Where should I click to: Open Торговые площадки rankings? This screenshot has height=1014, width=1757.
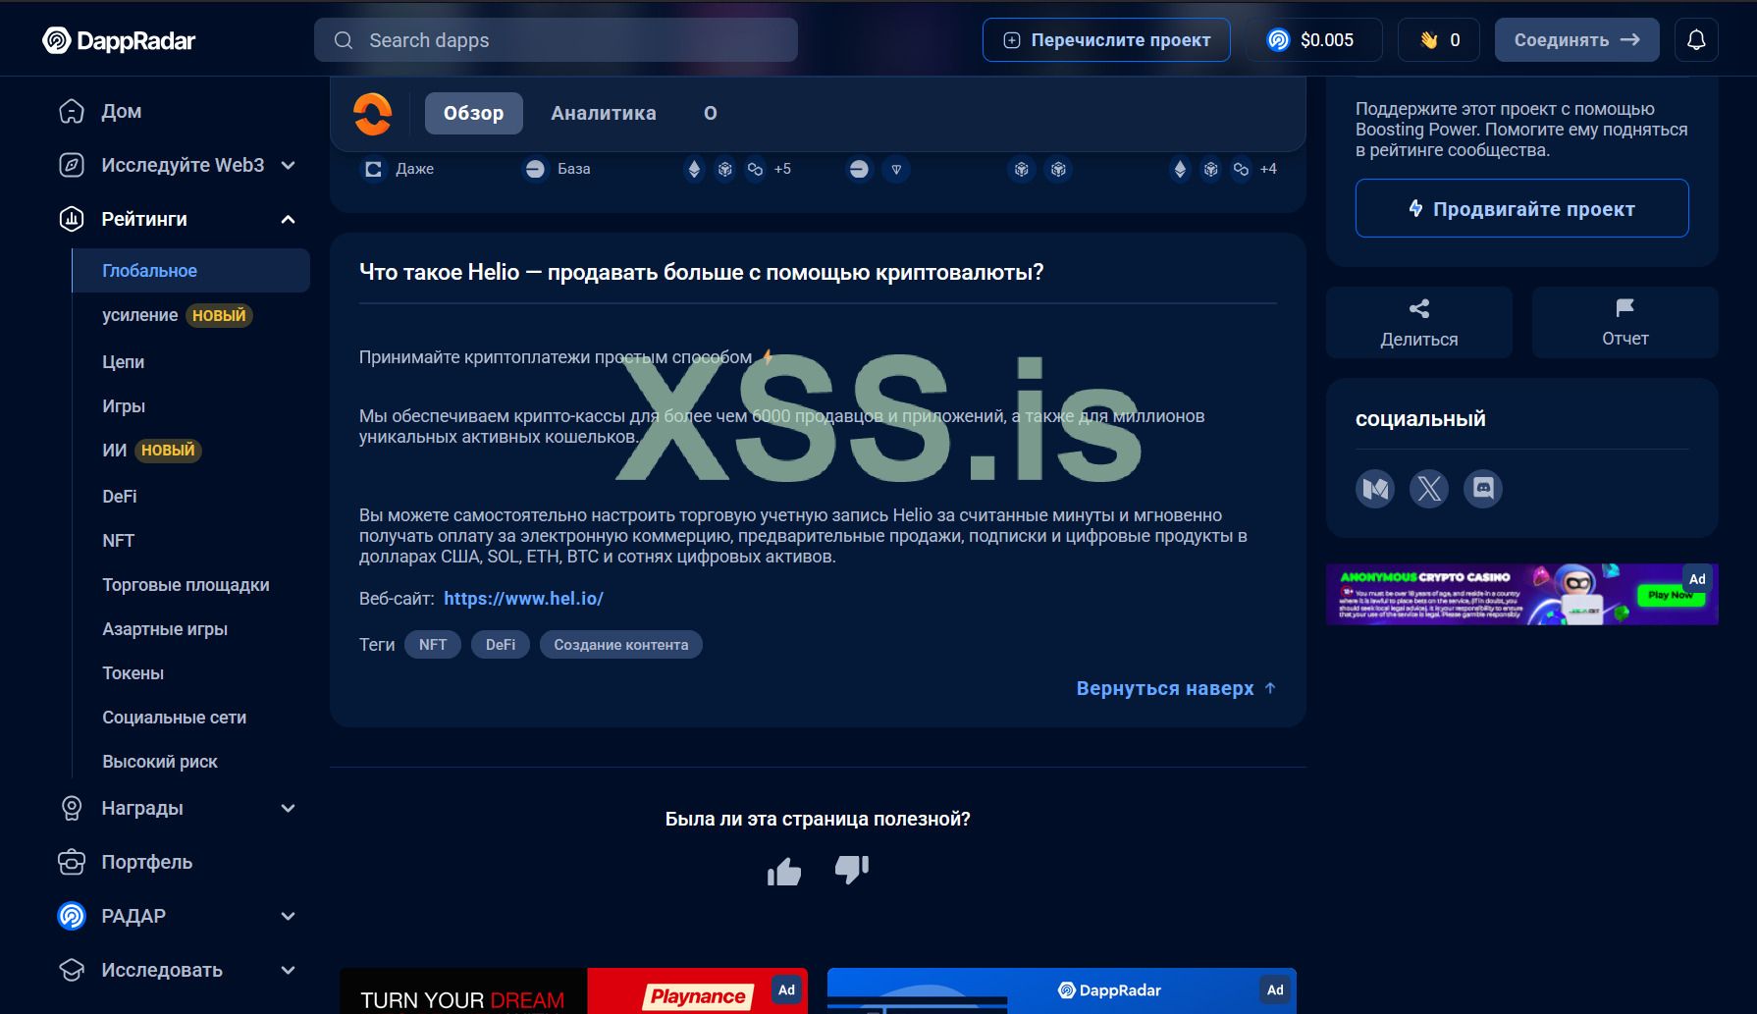pyautogui.click(x=186, y=585)
